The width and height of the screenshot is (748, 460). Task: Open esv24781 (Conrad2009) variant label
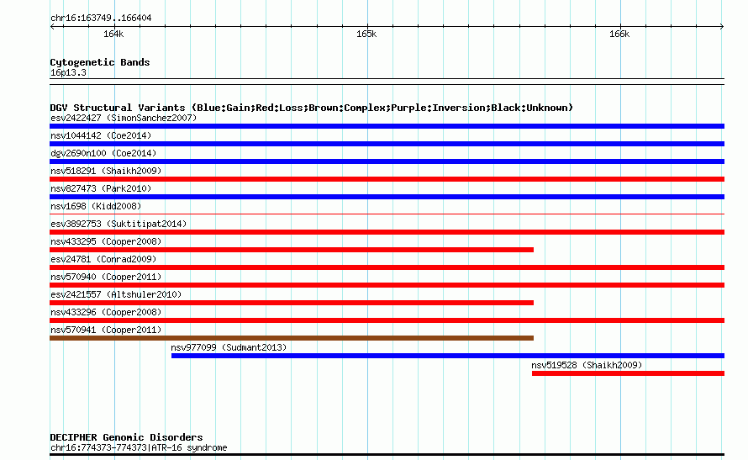point(103,259)
